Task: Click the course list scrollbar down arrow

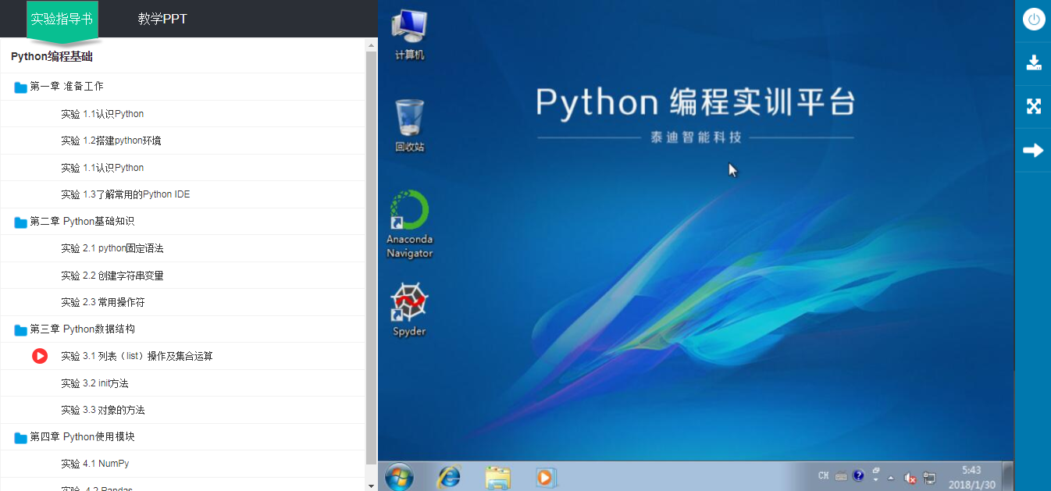Action: click(372, 484)
